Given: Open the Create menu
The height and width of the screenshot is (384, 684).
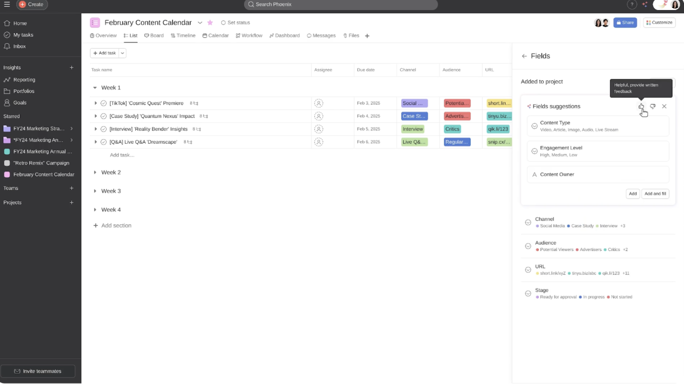Looking at the screenshot, I should click(31, 4).
